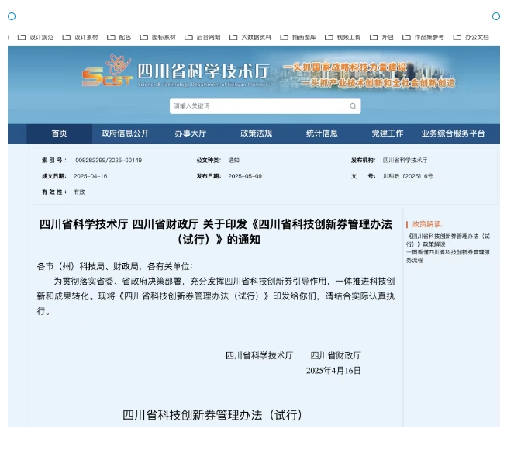Open the 后台网站 bookmark folder
514x453 pixels.
[202, 37]
